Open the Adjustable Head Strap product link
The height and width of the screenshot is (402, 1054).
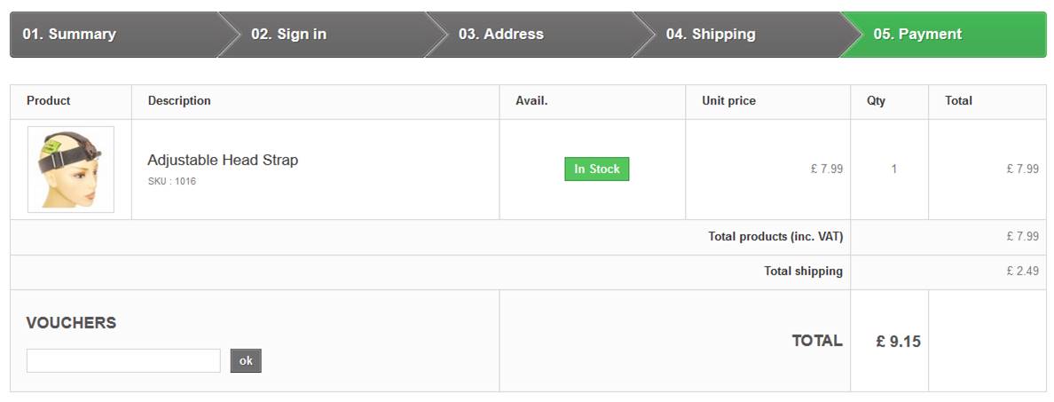pyautogui.click(x=223, y=161)
